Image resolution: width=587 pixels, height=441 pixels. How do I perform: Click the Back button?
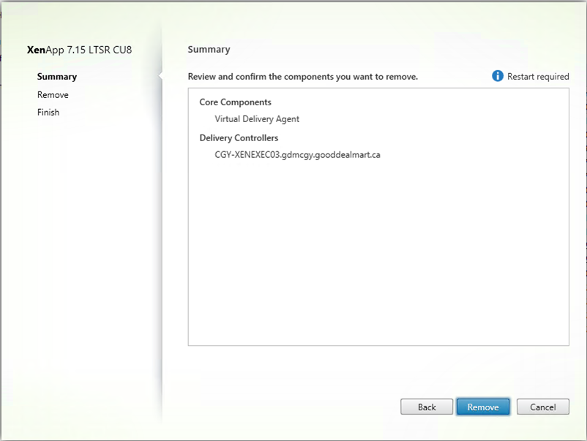pyautogui.click(x=427, y=407)
